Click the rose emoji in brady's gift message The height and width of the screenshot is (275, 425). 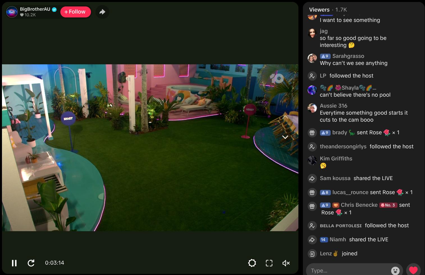pyautogui.click(x=387, y=133)
